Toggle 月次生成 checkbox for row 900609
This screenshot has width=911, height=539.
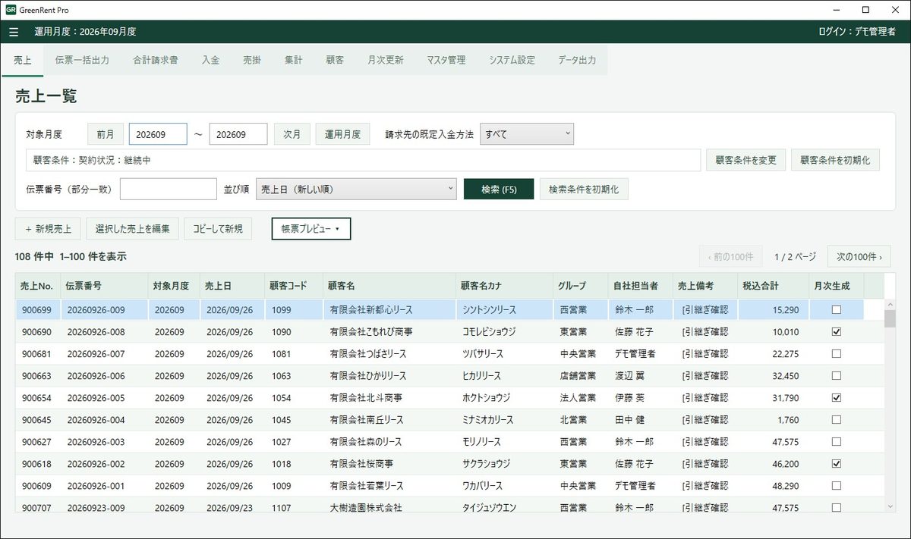click(x=837, y=485)
